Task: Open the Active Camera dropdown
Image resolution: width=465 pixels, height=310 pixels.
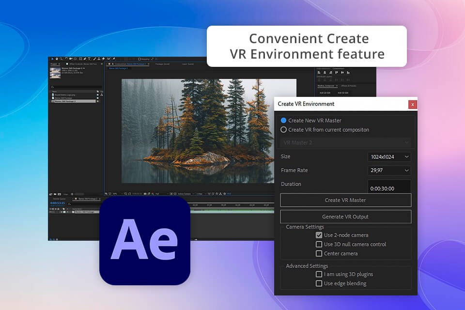Action: 186,194
